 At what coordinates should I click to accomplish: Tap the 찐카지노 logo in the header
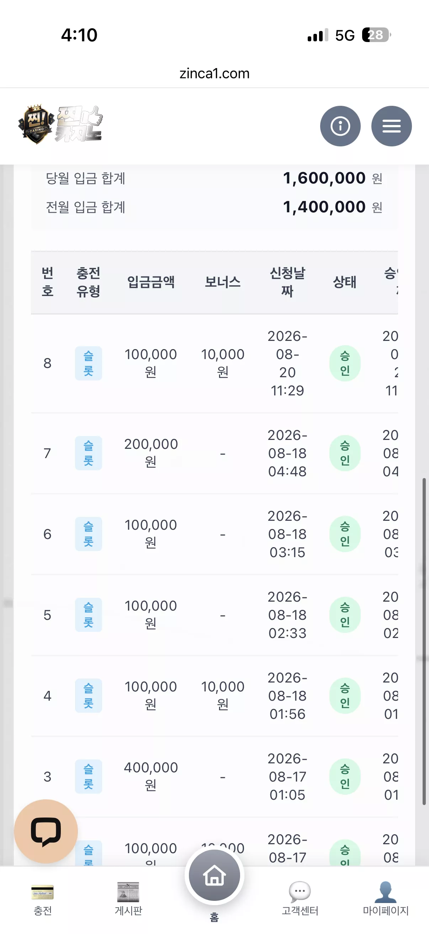60,124
